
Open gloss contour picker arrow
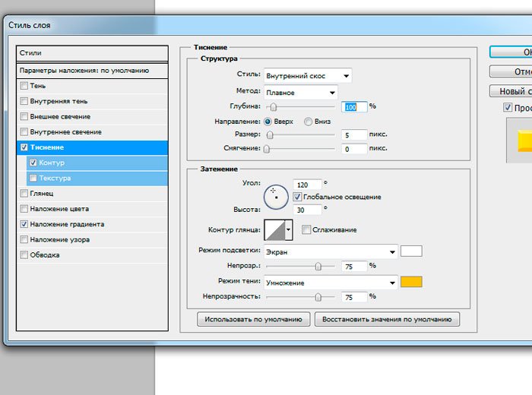(x=289, y=229)
